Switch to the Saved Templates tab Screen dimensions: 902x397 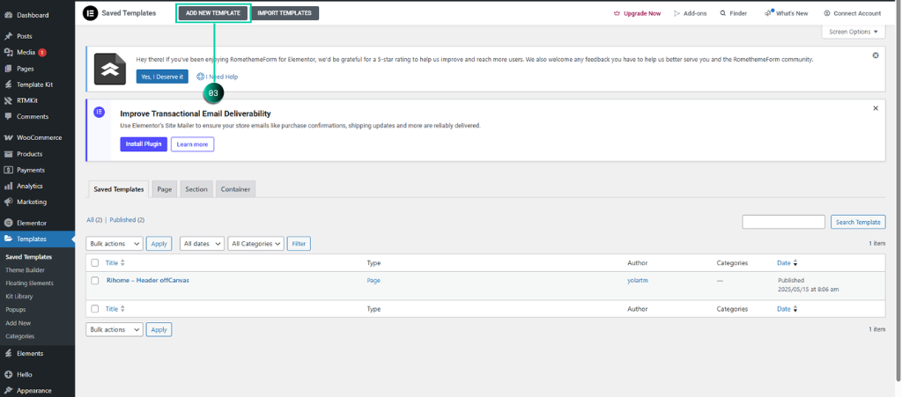pos(119,189)
